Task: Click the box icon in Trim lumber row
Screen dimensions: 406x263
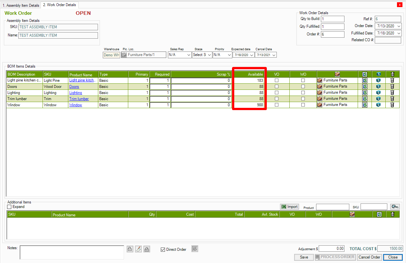Action: [x=320, y=99]
